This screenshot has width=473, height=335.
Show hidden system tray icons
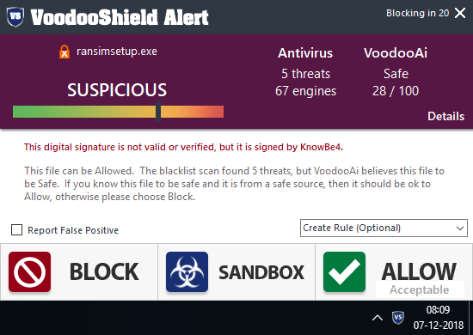pyautogui.click(x=378, y=318)
